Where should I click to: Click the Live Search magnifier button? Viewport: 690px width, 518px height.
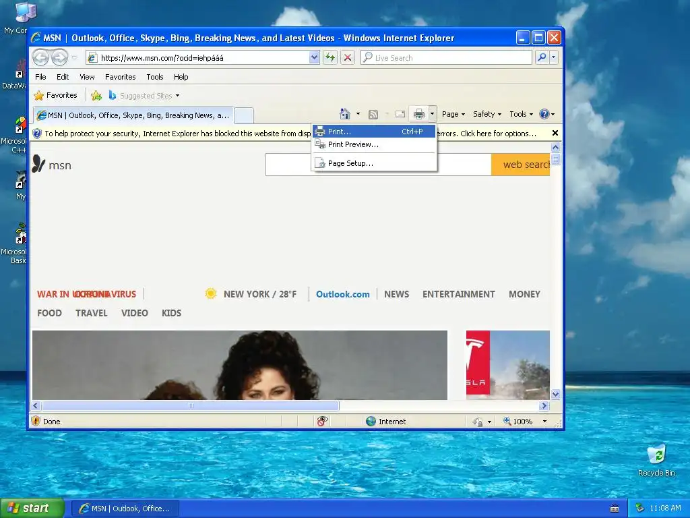coord(542,57)
